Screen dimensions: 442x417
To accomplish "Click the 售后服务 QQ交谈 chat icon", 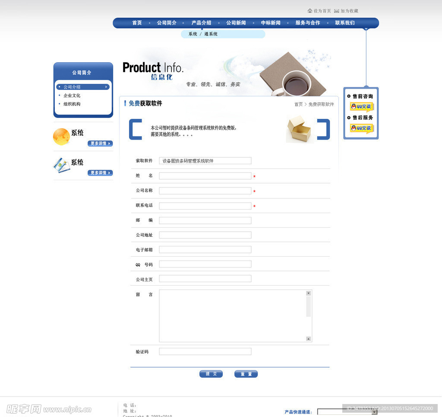I will coord(361,128).
